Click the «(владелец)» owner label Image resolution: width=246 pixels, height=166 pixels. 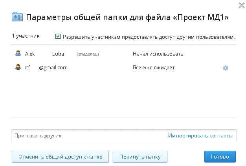click(x=88, y=54)
